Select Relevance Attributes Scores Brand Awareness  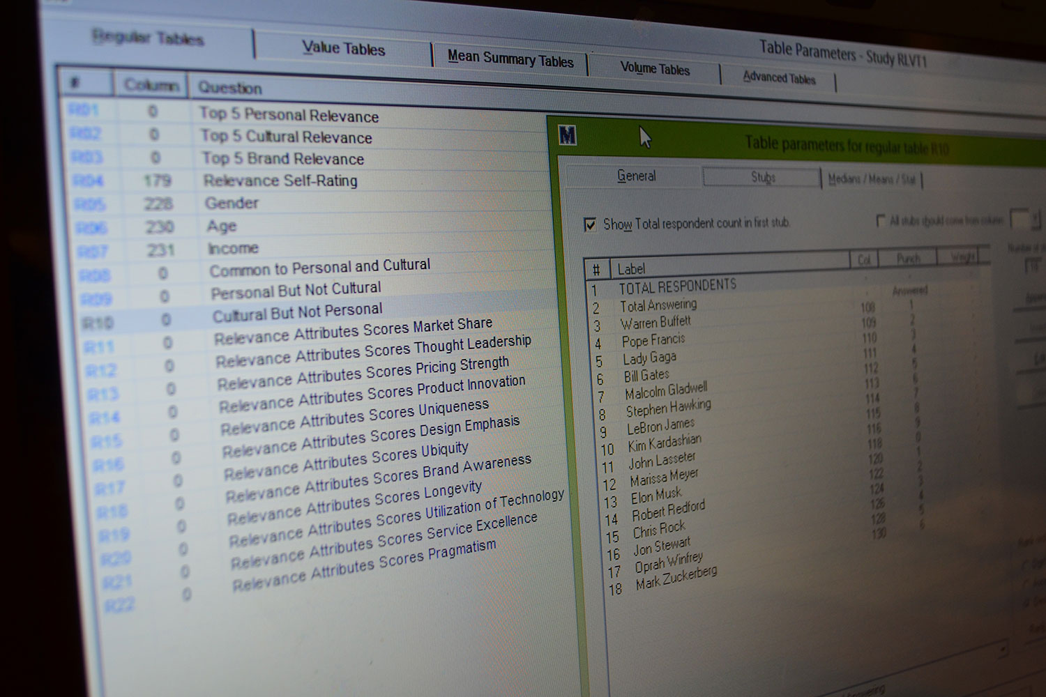pyautogui.click(x=378, y=478)
